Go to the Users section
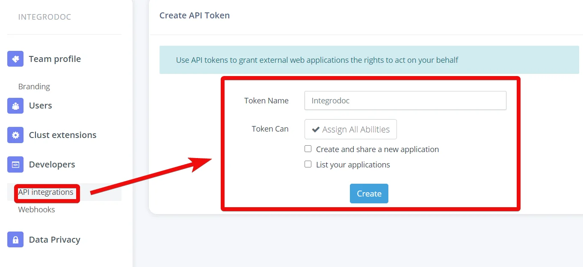Viewport: 583px width, 267px height. coord(40,106)
